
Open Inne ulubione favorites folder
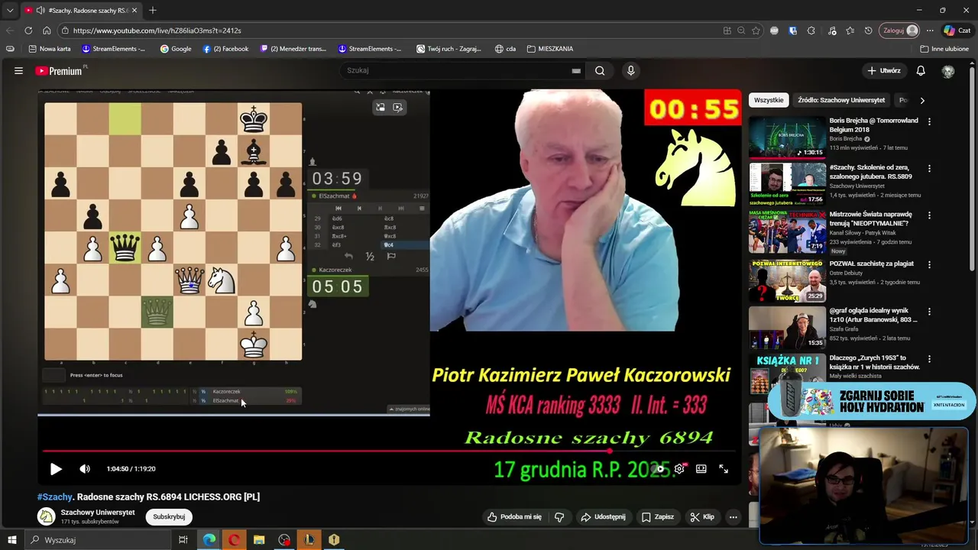coord(944,49)
